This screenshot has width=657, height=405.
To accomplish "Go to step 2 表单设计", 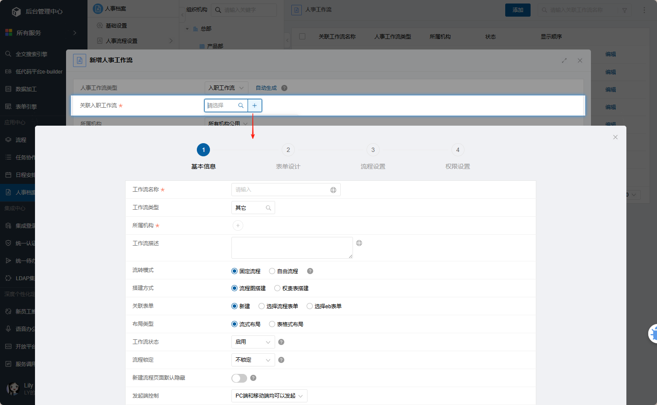I will (288, 150).
